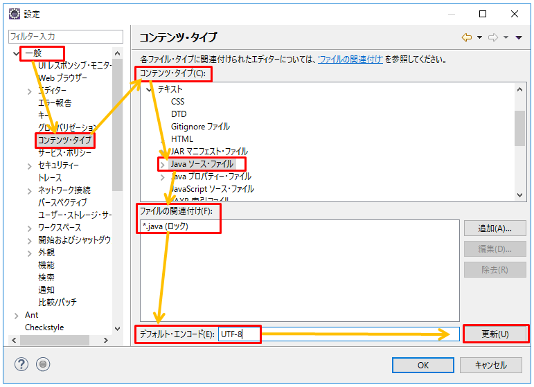Select Gitignore ファイル content type
The width and height of the screenshot is (534, 387).
tap(200, 127)
